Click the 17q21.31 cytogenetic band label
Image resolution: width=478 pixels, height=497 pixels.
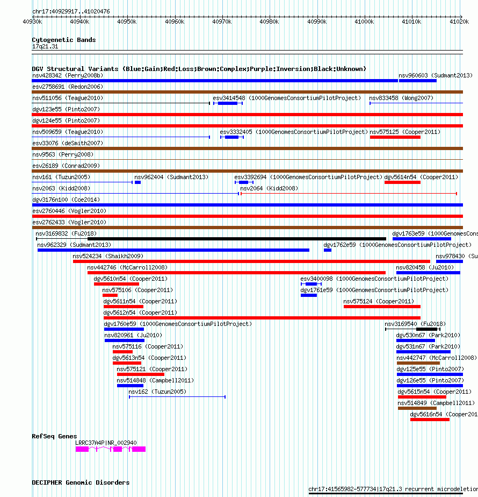pos(45,47)
